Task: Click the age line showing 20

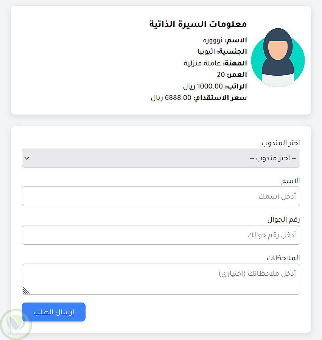Action: click(232, 75)
